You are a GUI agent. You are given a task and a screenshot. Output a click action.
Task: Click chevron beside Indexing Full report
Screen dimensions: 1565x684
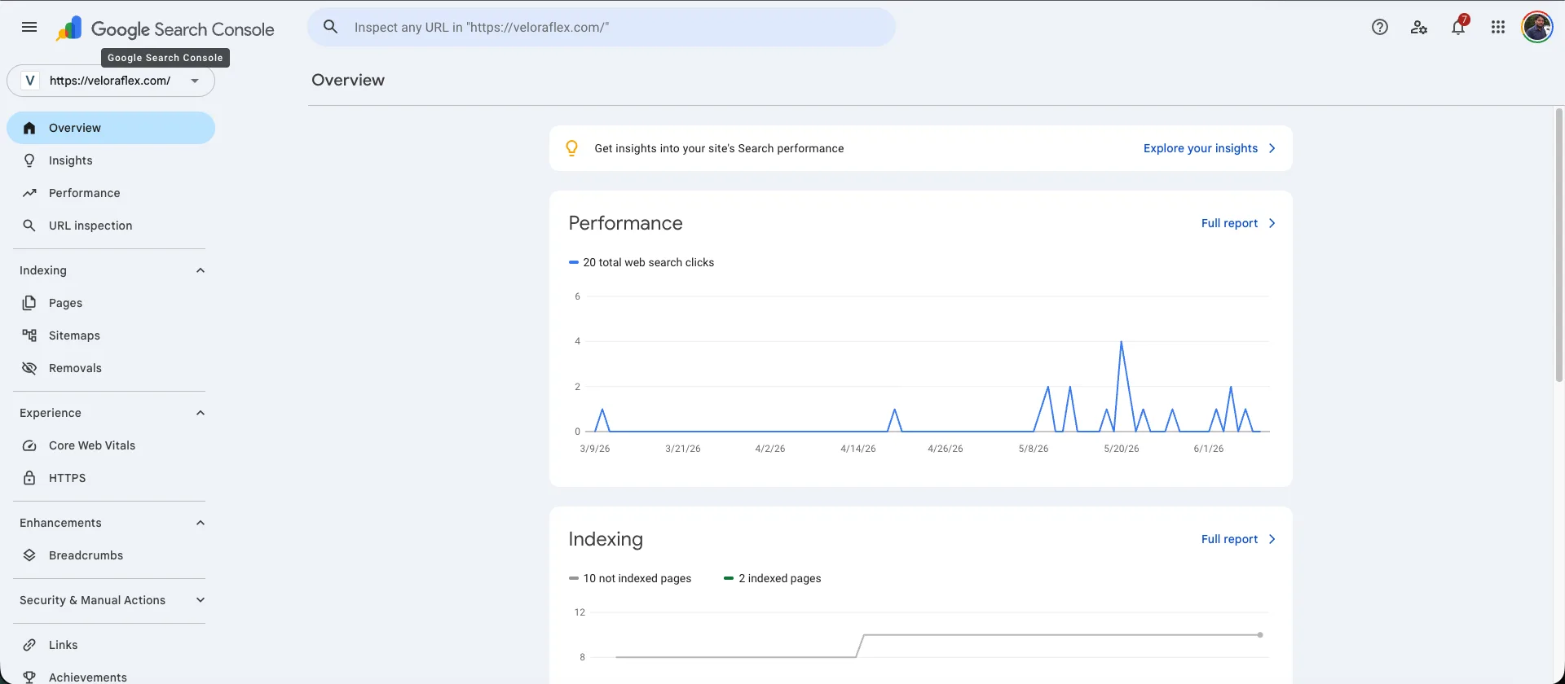point(1272,539)
